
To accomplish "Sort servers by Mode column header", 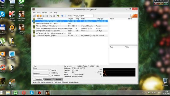I will pos(88,19).
